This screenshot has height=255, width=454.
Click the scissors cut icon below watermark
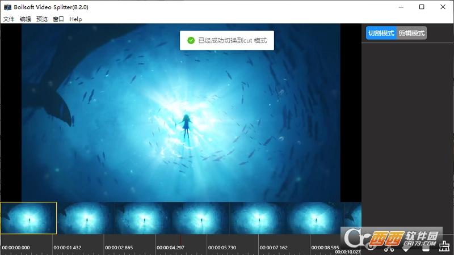coord(389,248)
